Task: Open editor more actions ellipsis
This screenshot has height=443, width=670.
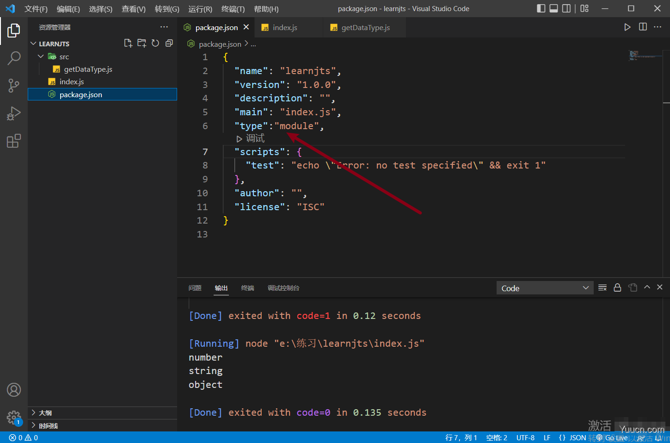Action: [658, 27]
